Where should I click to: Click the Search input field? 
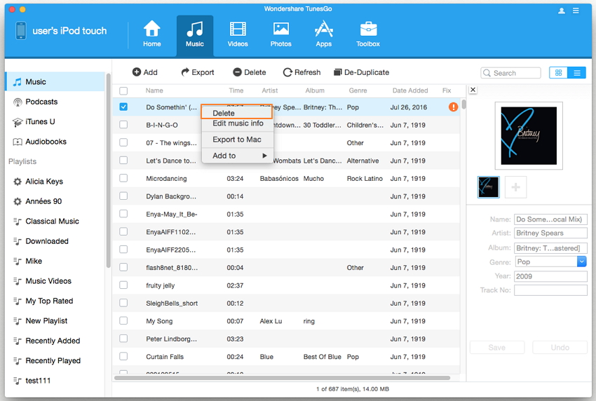(x=515, y=73)
